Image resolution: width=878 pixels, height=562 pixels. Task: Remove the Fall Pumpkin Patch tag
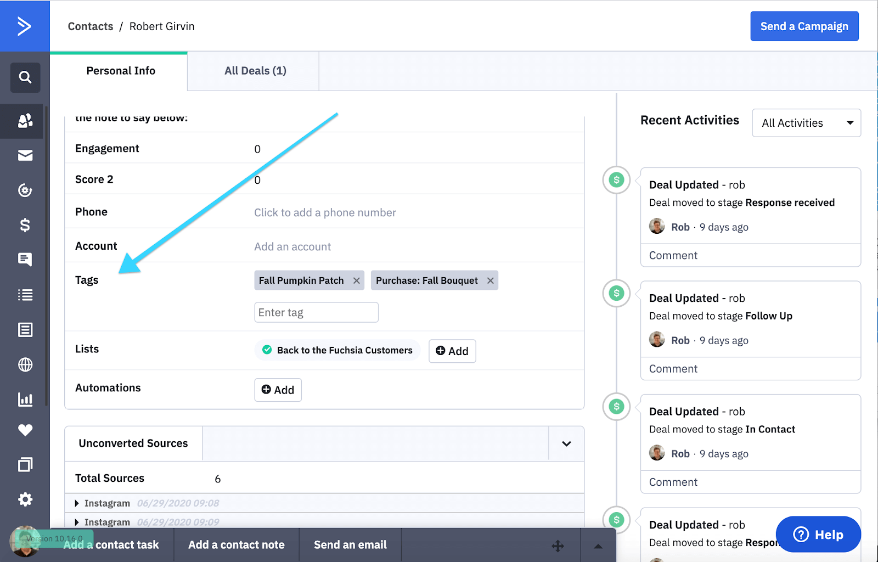click(x=357, y=280)
